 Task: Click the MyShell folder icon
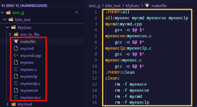pos(13,104)
